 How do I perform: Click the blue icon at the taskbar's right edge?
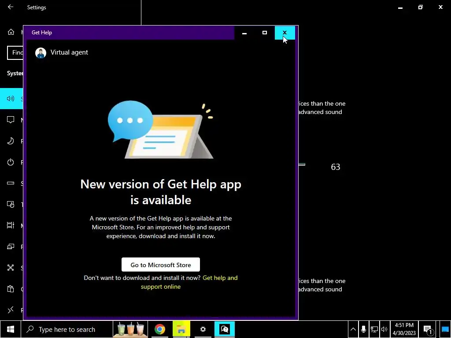point(445,329)
